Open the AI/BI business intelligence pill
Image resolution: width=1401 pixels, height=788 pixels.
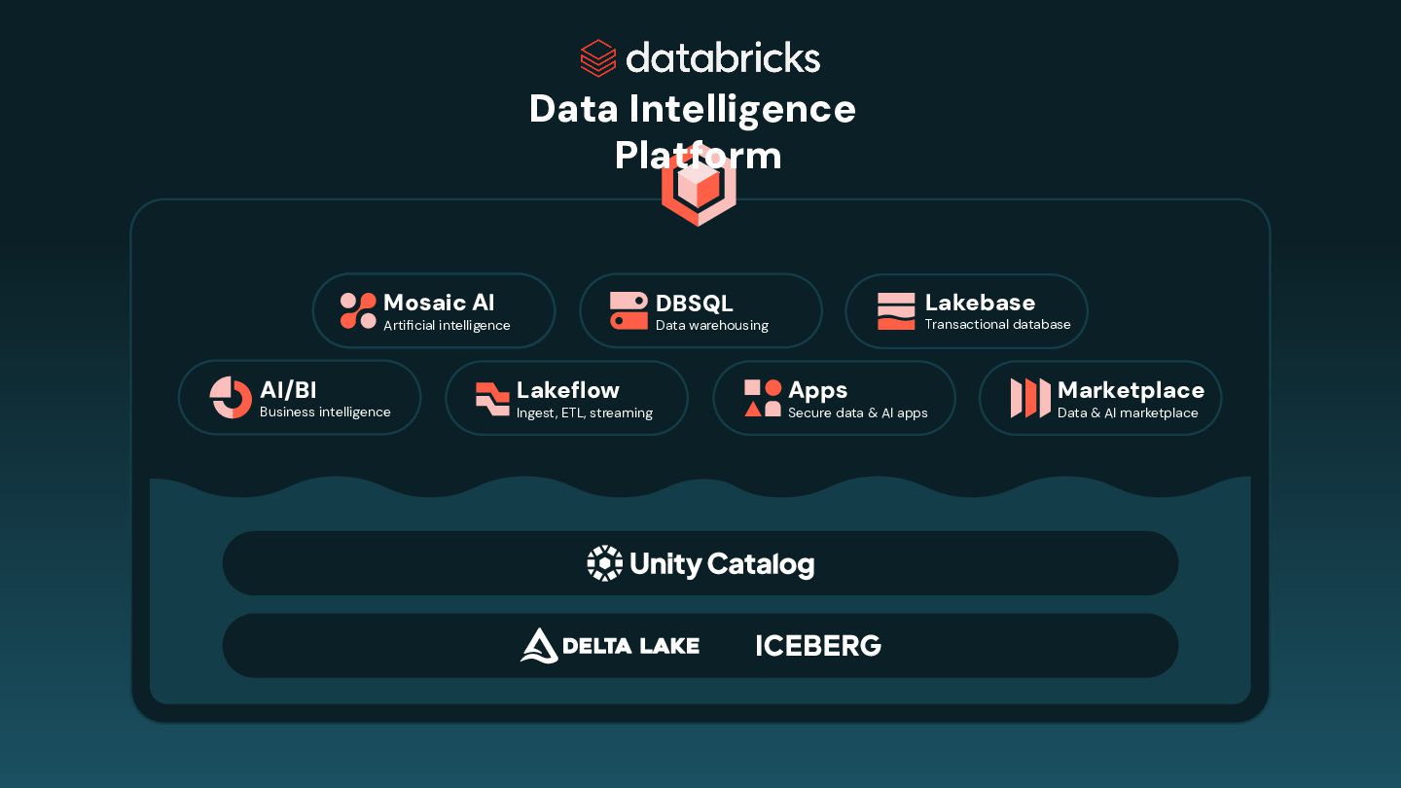click(x=300, y=398)
